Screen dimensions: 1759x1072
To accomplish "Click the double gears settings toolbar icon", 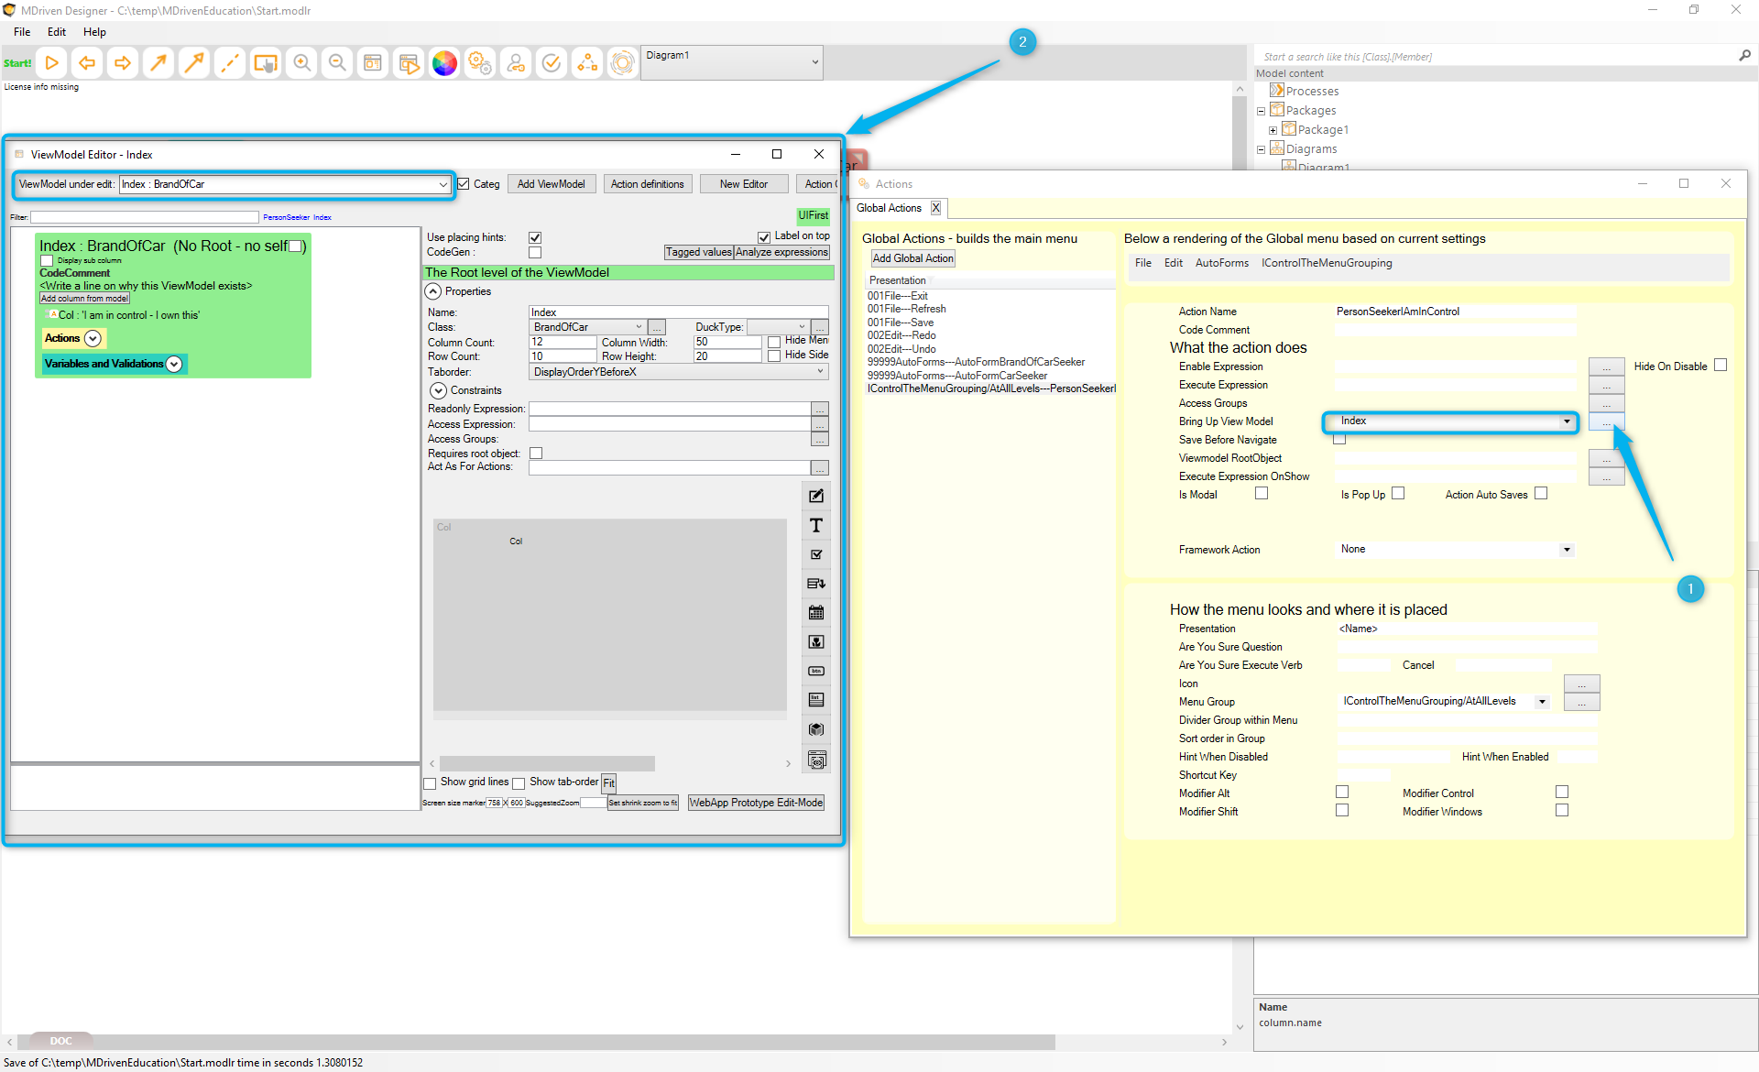I will (480, 63).
